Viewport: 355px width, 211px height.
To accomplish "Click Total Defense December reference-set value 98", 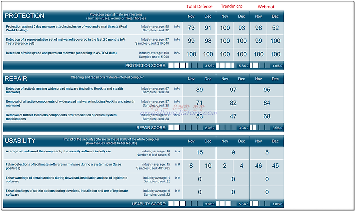I will coord(208,41).
